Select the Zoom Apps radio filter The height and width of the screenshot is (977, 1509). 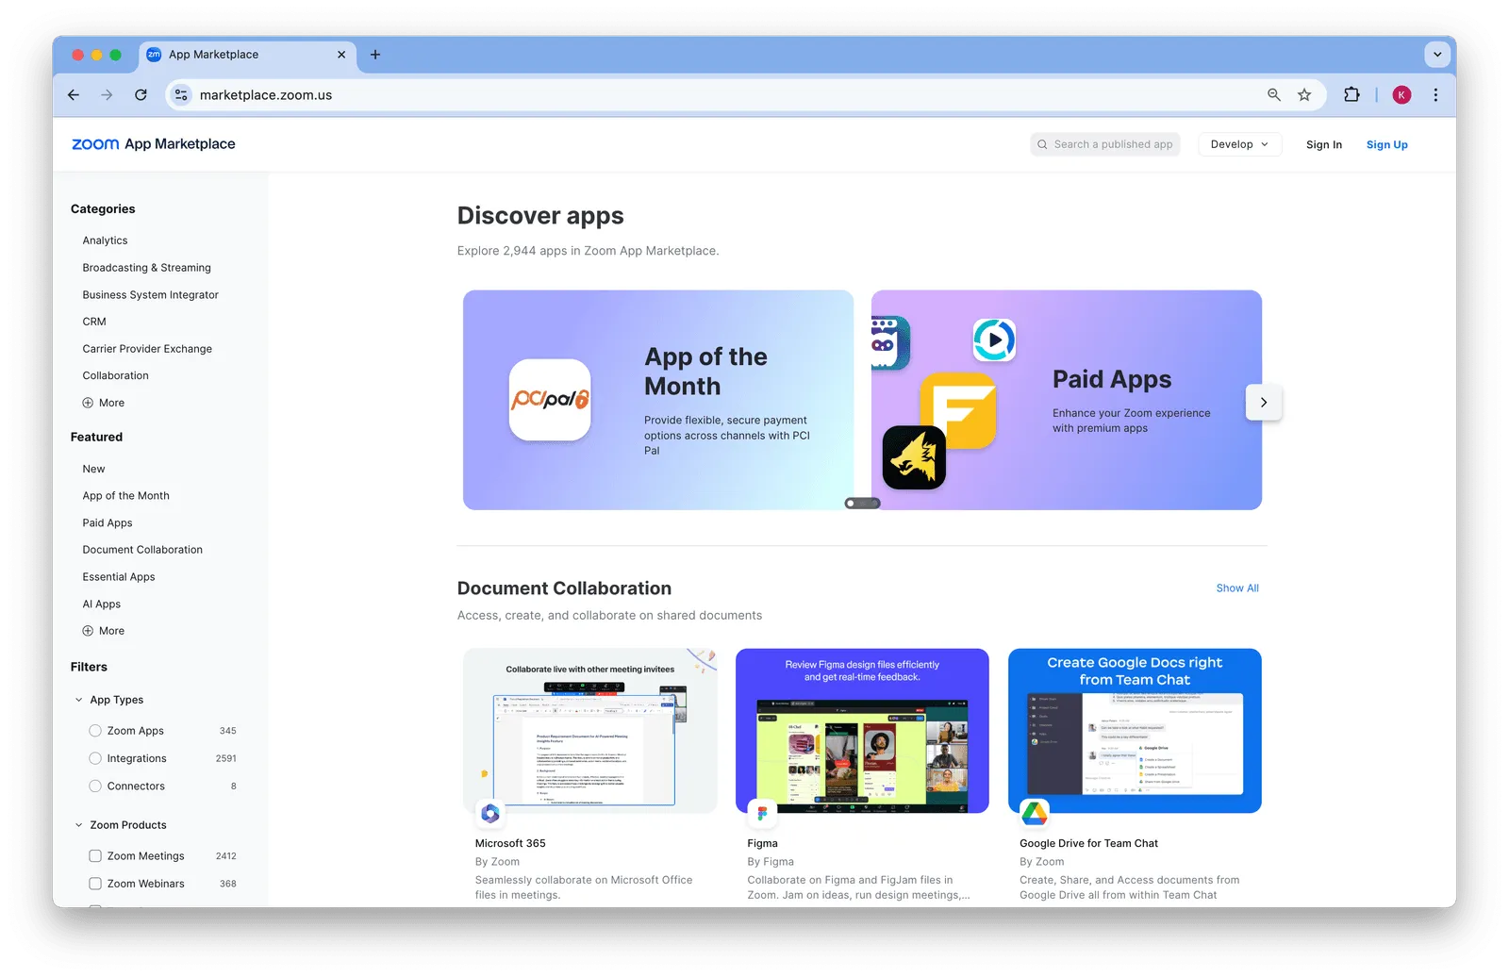click(x=95, y=731)
